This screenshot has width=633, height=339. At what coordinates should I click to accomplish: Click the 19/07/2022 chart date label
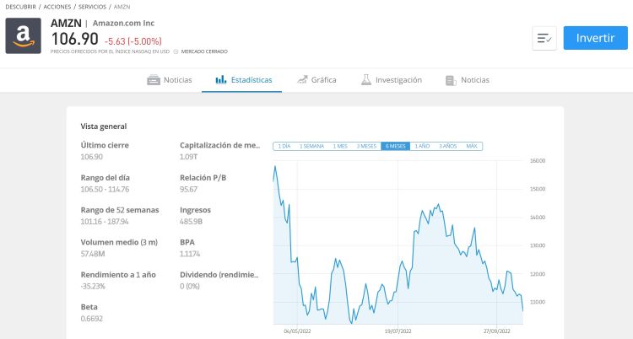pyautogui.click(x=398, y=331)
